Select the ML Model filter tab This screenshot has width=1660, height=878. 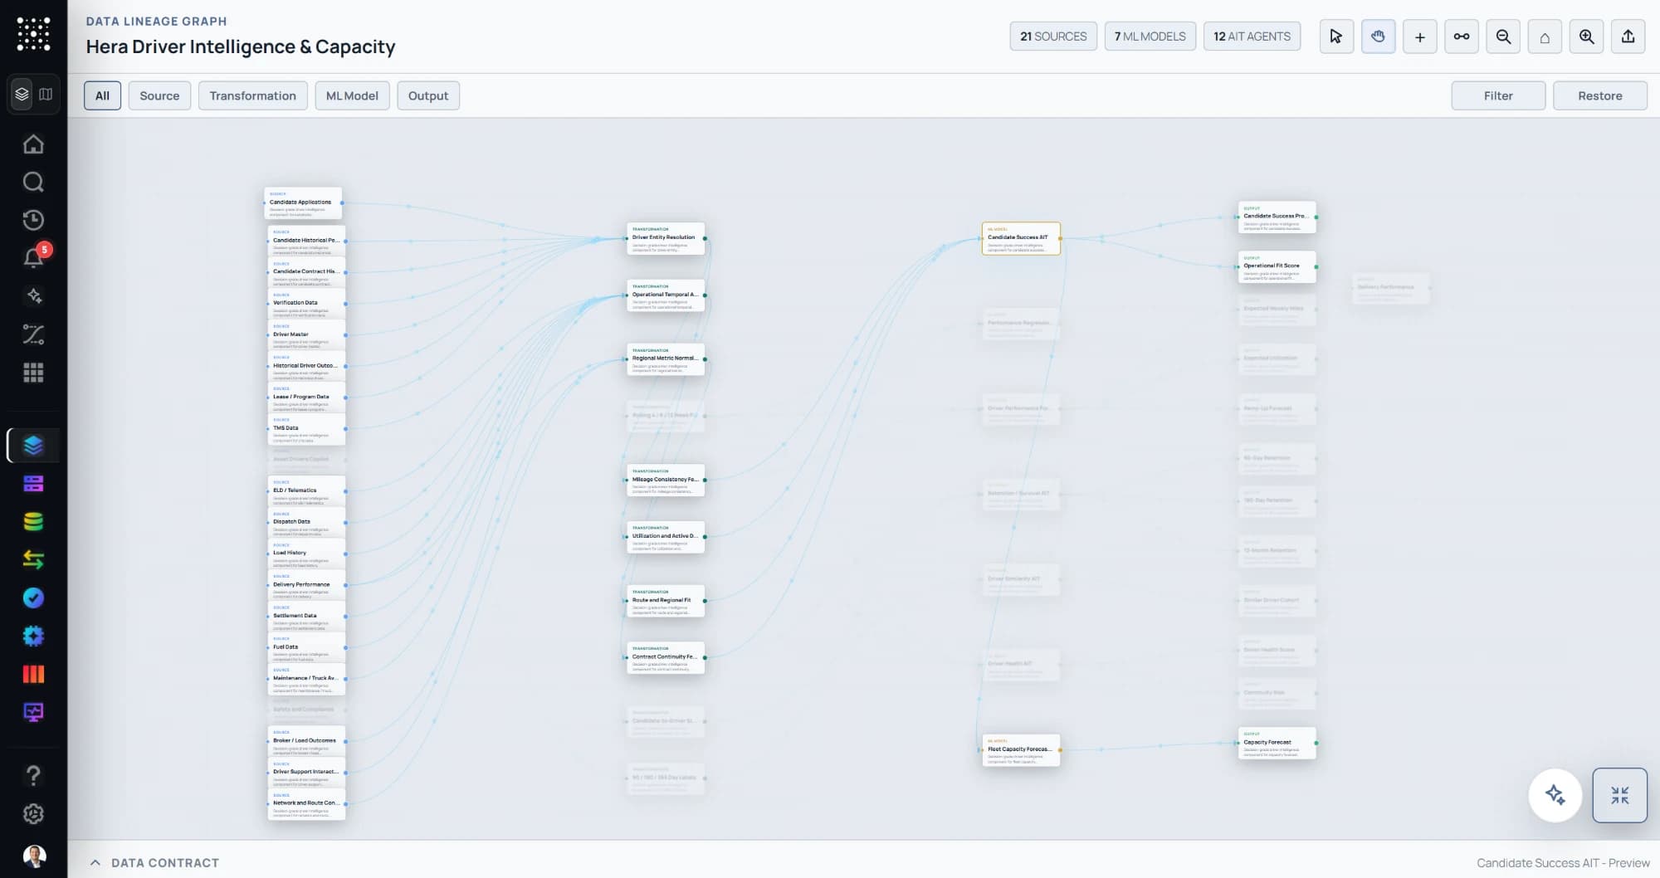(352, 95)
